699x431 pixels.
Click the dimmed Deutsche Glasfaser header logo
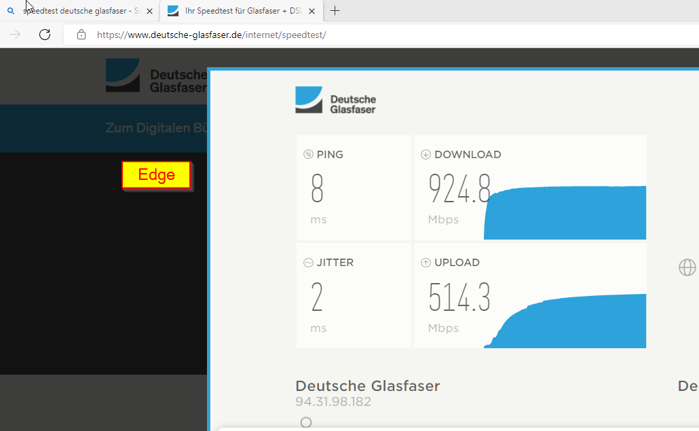pyautogui.click(x=157, y=75)
